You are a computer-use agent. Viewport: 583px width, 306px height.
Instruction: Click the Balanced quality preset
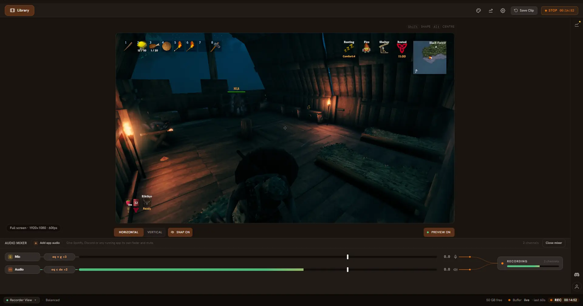pyautogui.click(x=53, y=300)
